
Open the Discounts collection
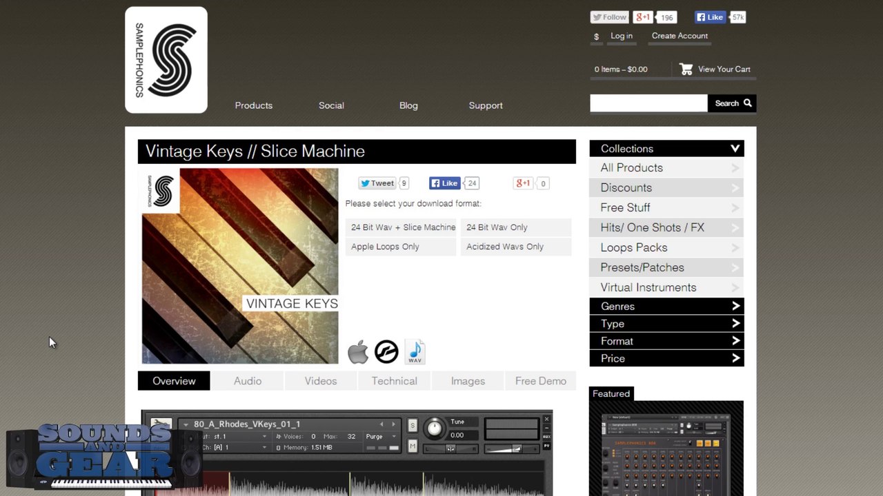tap(667, 188)
